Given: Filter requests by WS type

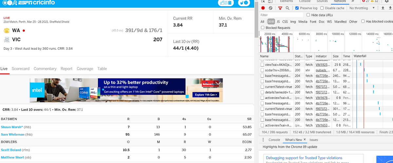Looking at the screenshot, I should point(329,22).
